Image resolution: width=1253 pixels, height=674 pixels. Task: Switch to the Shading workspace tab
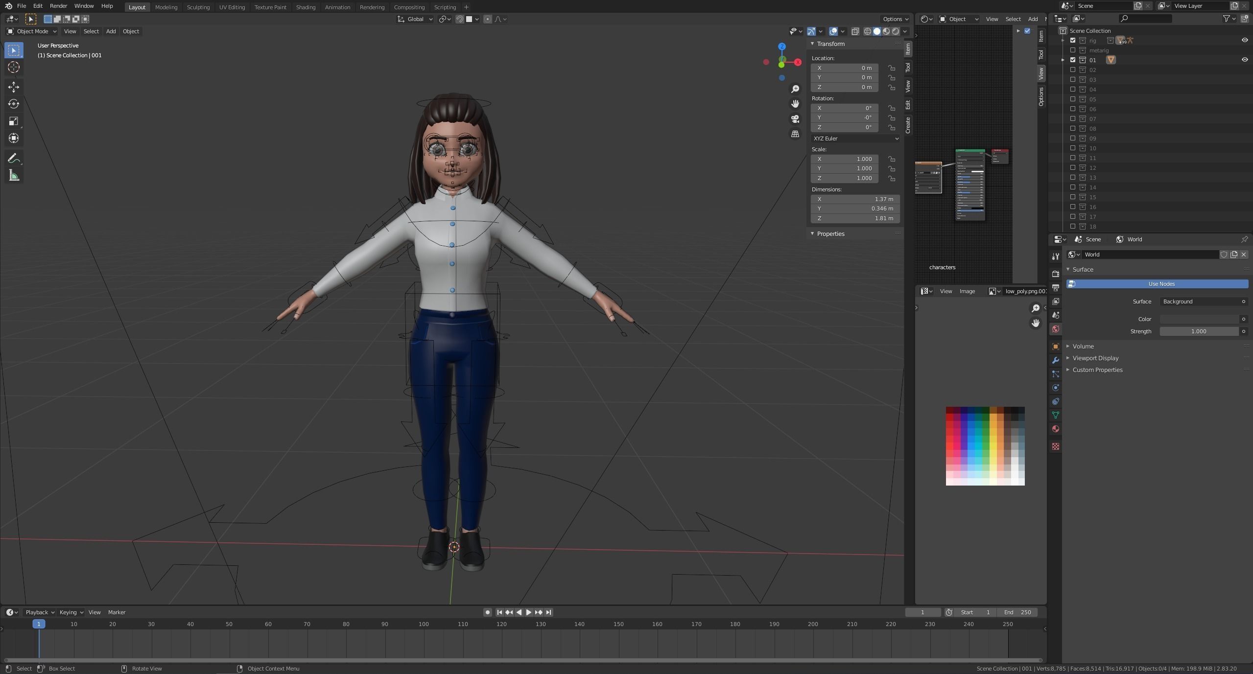(x=306, y=7)
